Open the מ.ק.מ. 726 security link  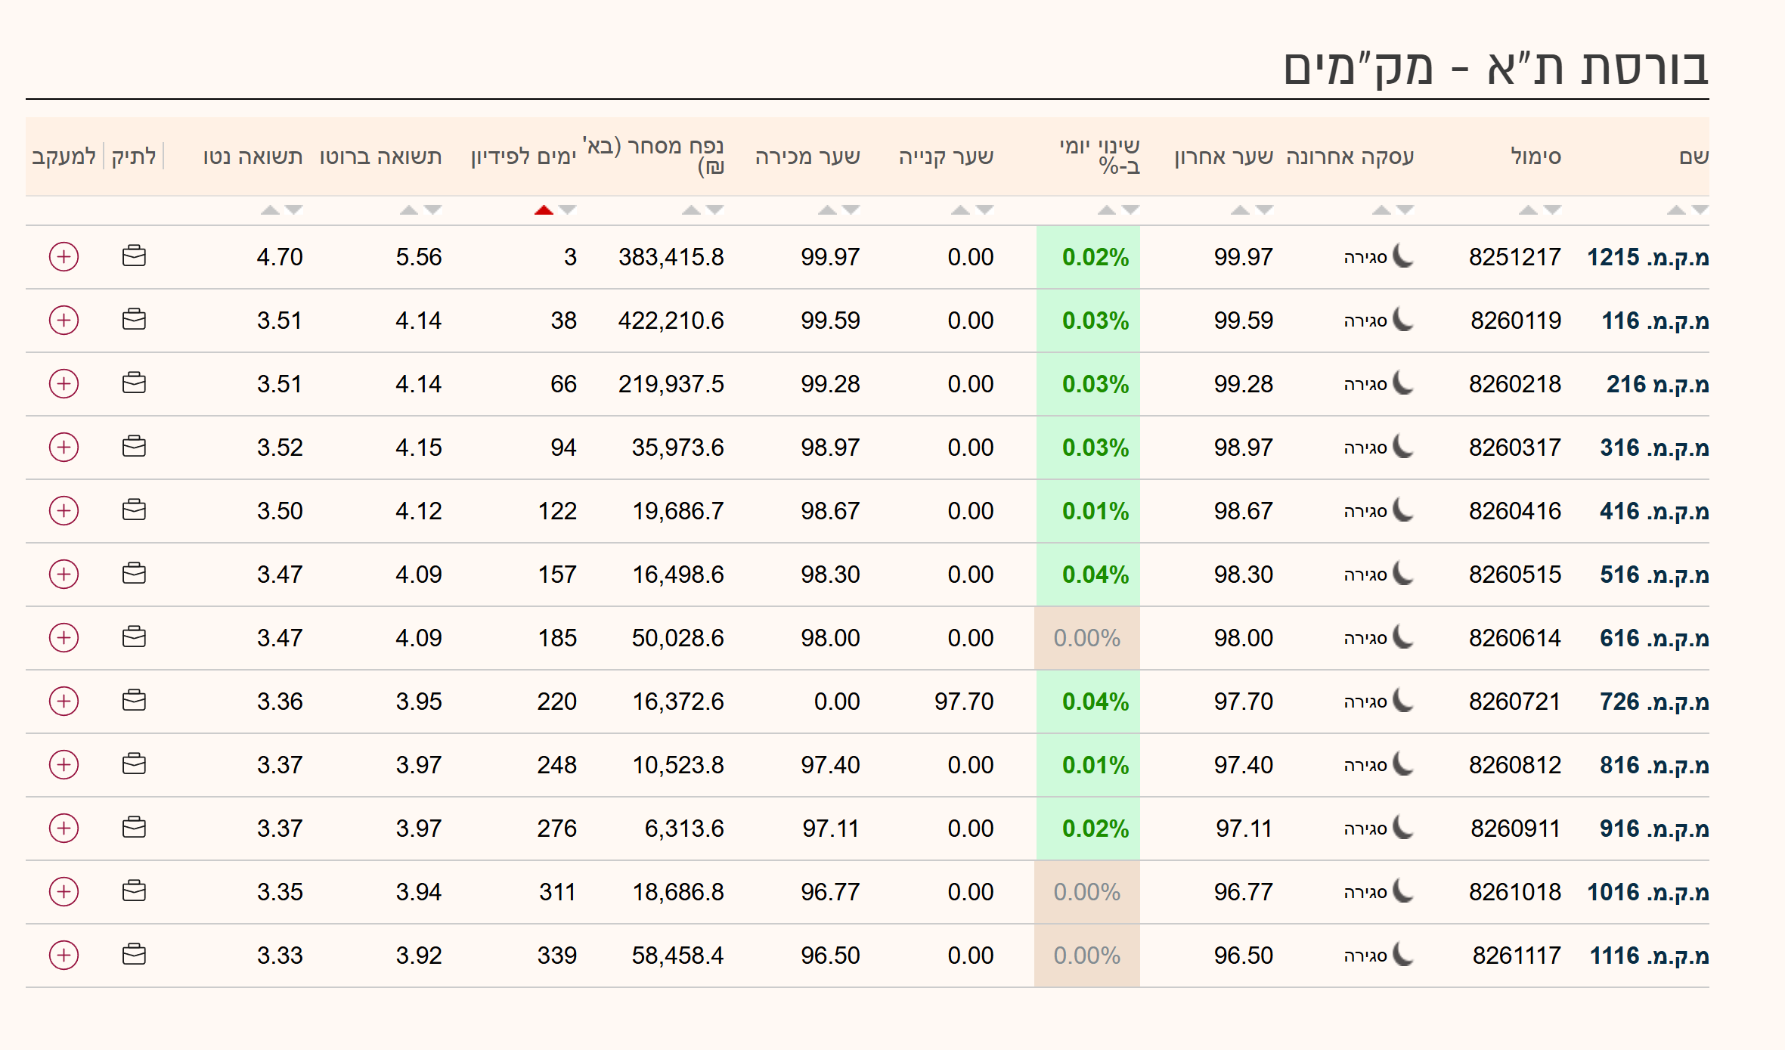(1653, 702)
